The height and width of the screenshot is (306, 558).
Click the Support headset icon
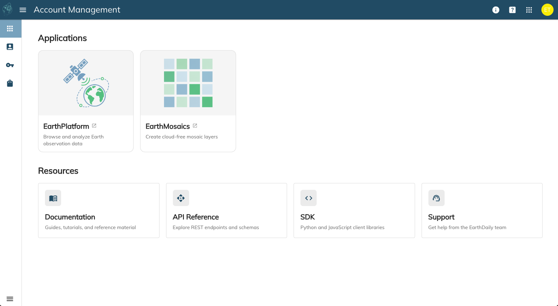pyautogui.click(x=437, y=198)
